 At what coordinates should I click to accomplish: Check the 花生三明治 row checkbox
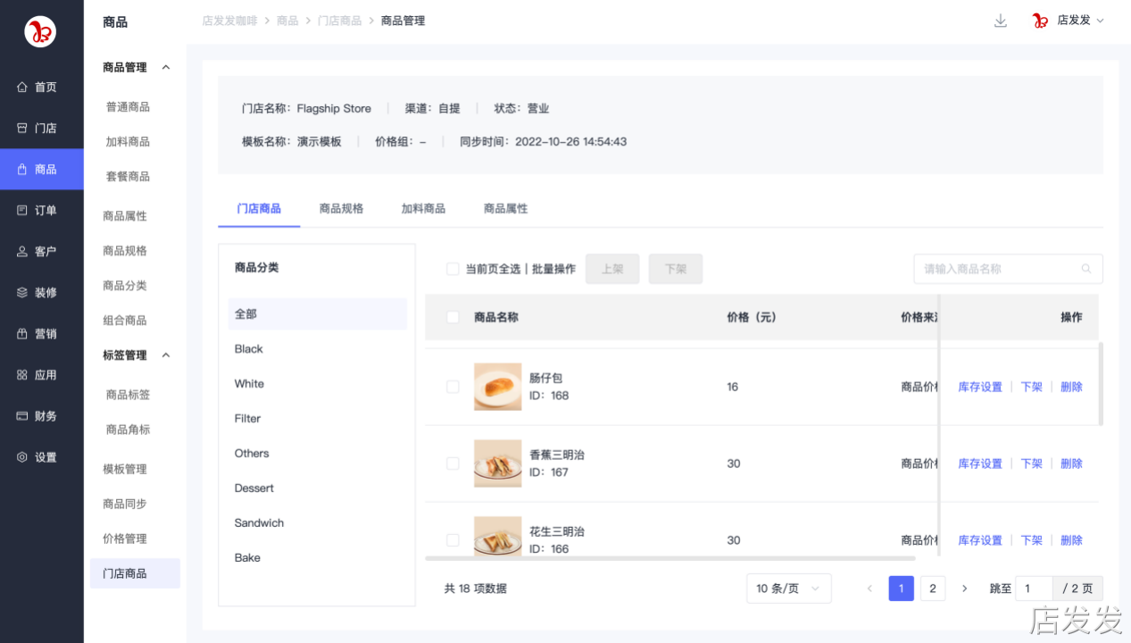[453, 540]
